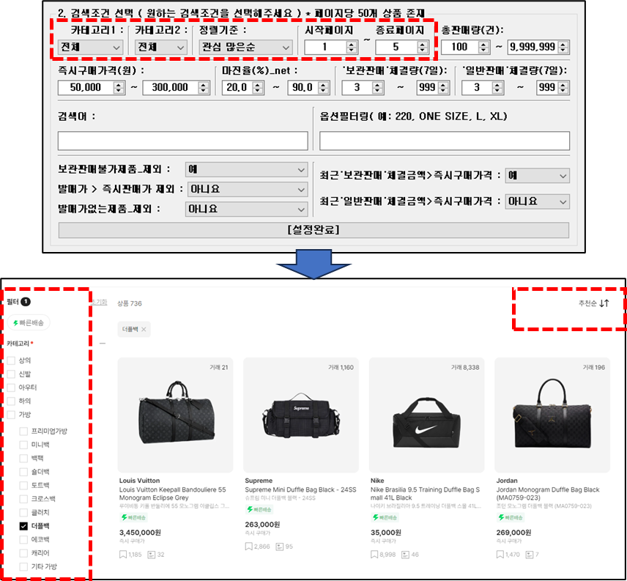Viewport: 627px width, 581px height.
Task: Open the 추천순 sort arrows
Action: point(604,303)
